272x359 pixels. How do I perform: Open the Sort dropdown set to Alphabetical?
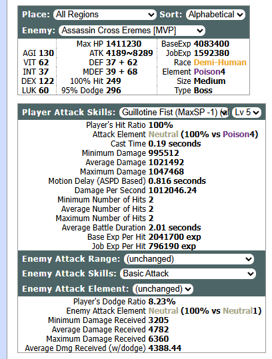[x=215, y=15]
